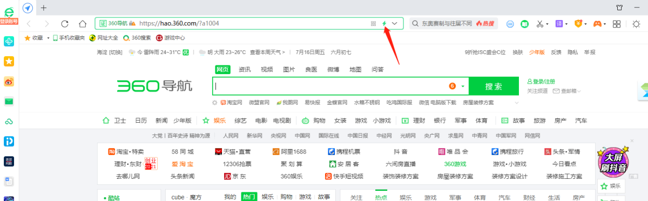Click the back navigation arrow
This screenshot has width=648, height=201.
[x=29, y=24]
